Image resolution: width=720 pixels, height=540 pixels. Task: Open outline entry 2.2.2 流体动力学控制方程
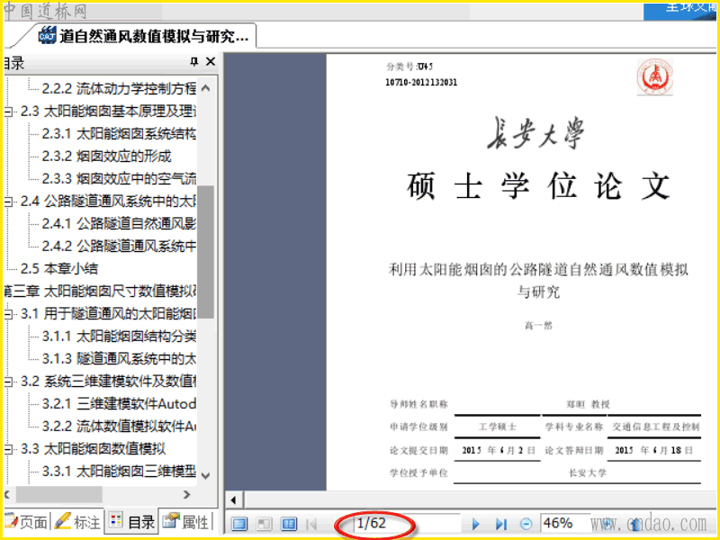(x=119, y=88)
